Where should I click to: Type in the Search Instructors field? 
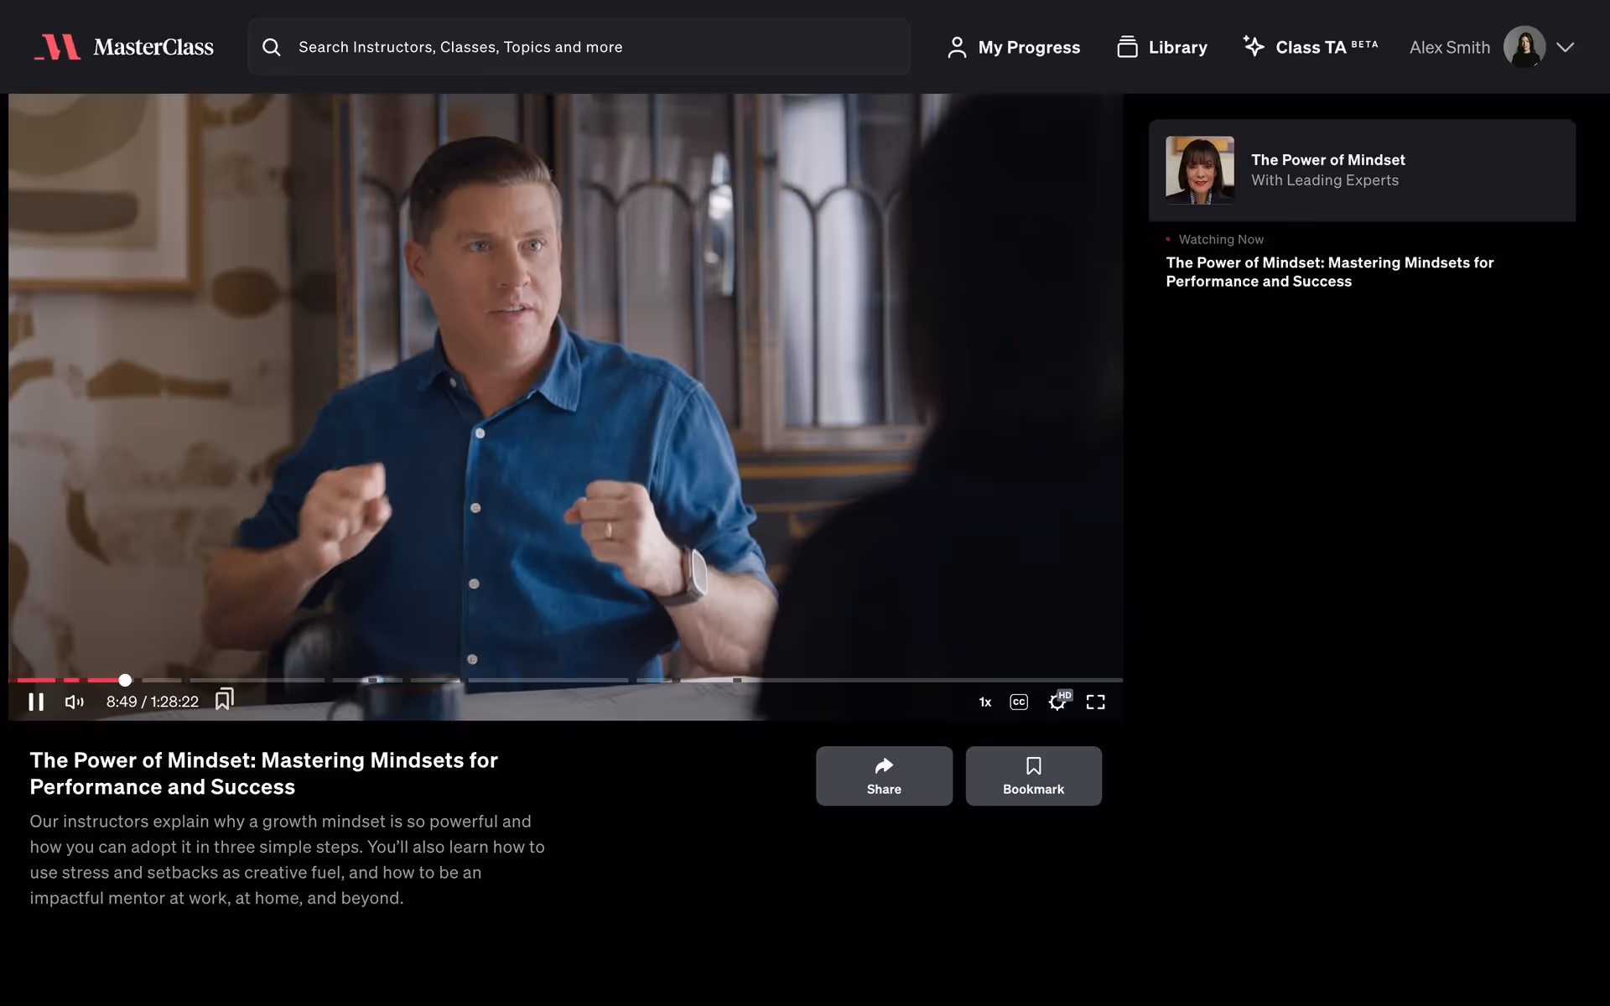[x=587, y=47]
